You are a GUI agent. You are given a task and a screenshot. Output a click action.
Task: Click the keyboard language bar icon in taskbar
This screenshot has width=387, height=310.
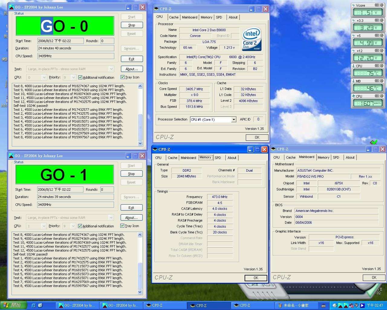pos(324,306)
